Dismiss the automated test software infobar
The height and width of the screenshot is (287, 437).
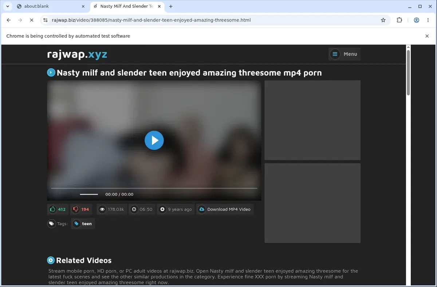pyautogui.click(x=427, y=36)
